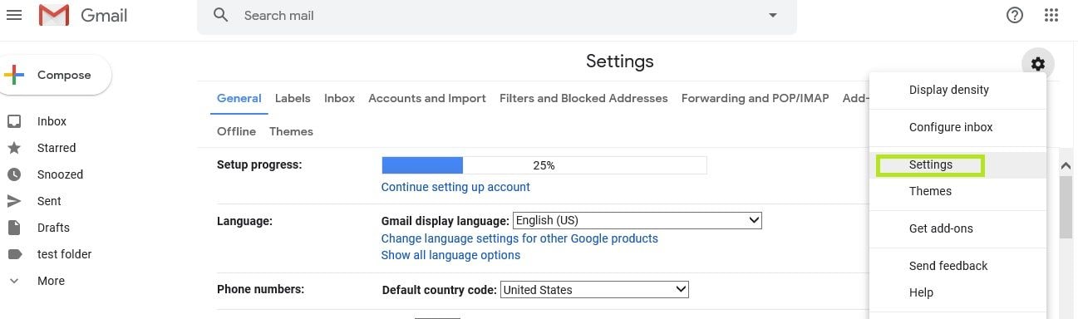Screen dimensions: 1078x319
Task: Open the Snoozed clock icon
Action: point(14,174)
